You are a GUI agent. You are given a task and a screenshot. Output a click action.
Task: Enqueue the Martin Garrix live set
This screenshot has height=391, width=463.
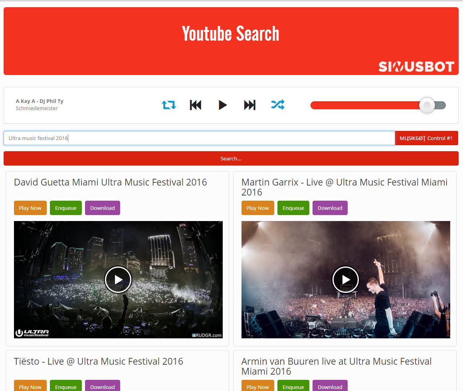point(293,208)
